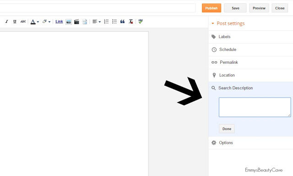Open the Labels setting
This screenshot has width=293, height=176.
pos(251,37)
